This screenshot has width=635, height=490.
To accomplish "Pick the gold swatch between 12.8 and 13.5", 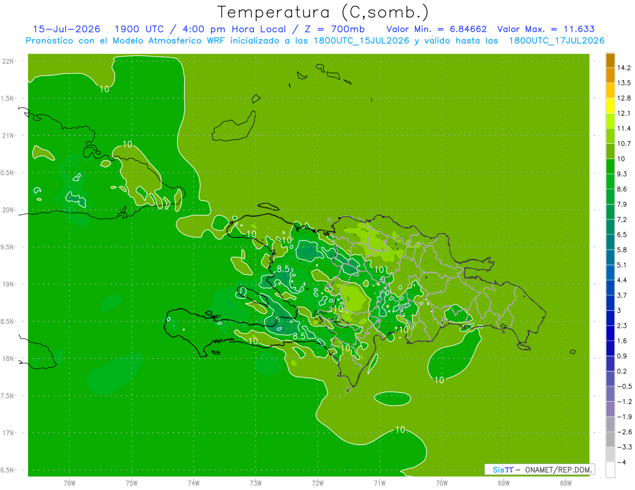I will 610,90.
